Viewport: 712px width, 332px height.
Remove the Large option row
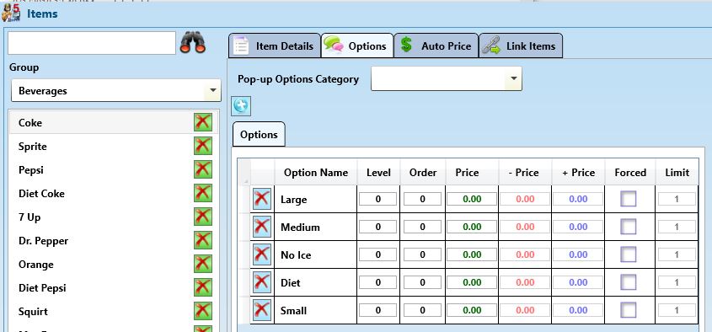coord(262,199)
